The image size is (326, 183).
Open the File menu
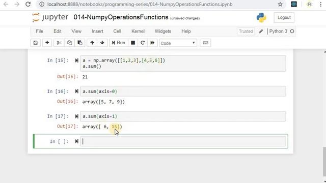coord(40,32)
